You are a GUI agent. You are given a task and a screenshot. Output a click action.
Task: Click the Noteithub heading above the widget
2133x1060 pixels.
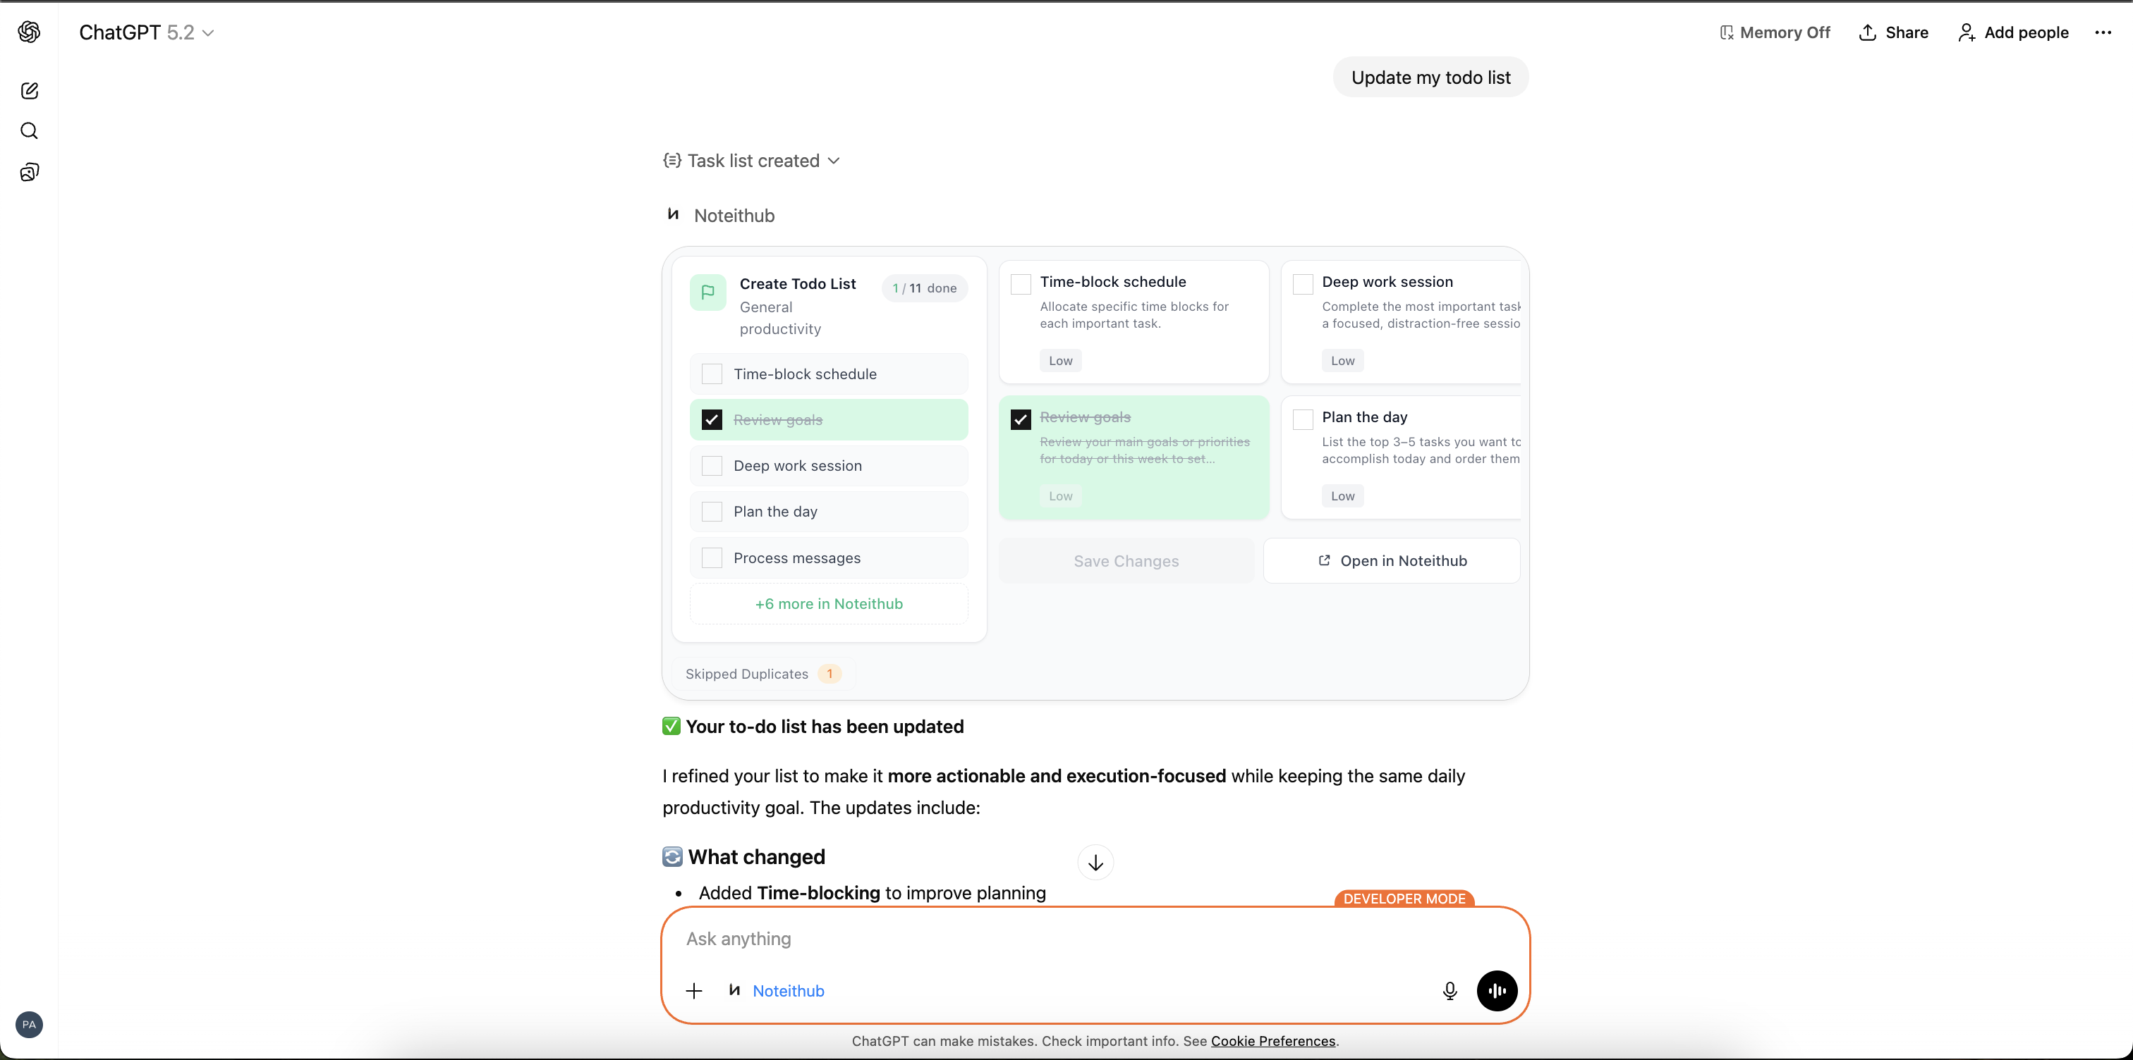point(734,216)
